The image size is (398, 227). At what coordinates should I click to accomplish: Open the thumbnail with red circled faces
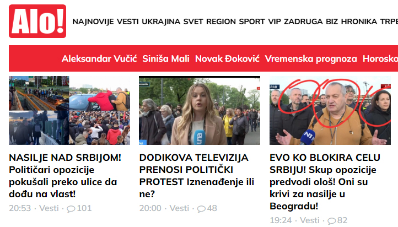(x=330, y=110)
